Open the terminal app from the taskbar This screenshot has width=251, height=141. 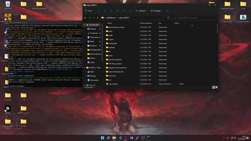[x=149, y=138]
